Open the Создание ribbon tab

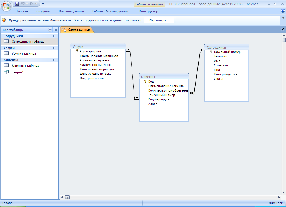43,11
